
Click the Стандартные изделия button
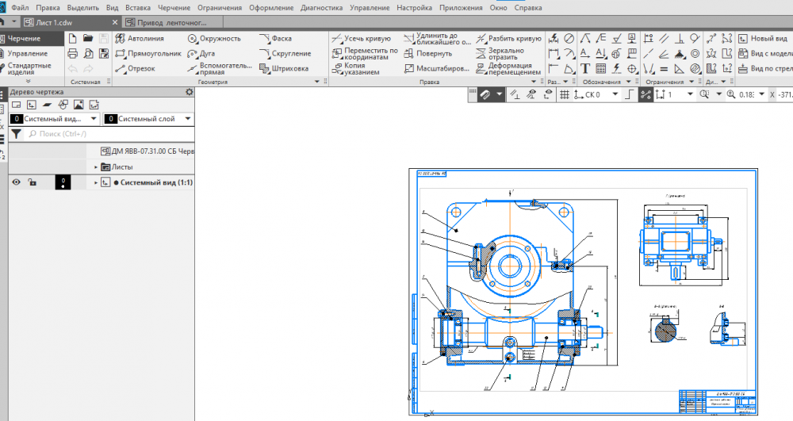[29, 69]
